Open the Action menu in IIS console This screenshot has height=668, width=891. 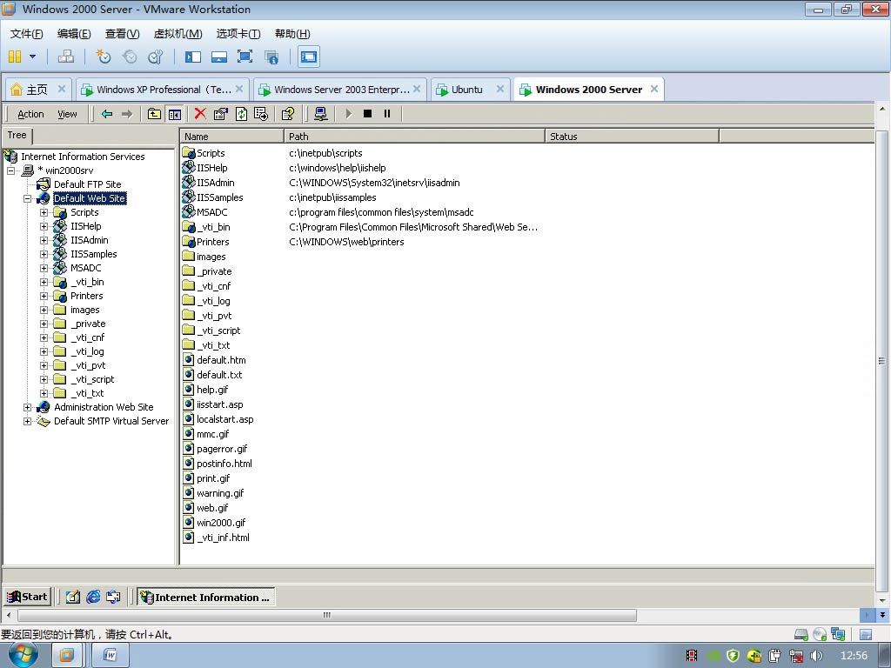[30, 114]
